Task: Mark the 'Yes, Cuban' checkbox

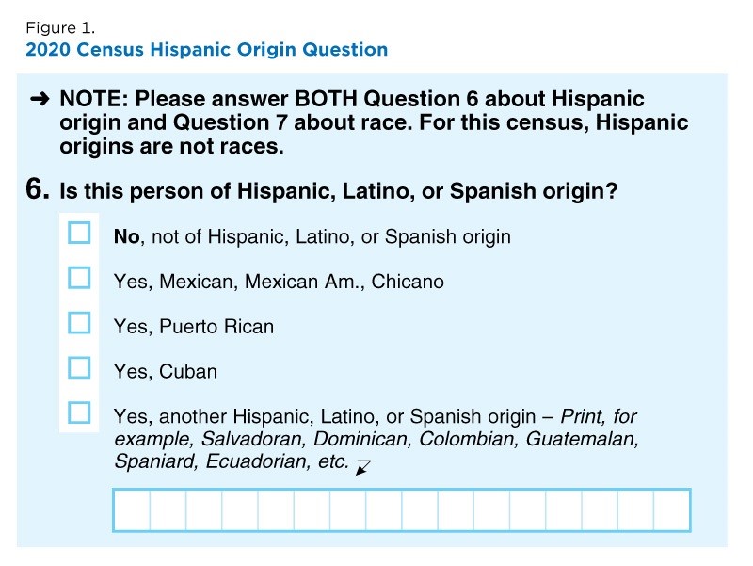Action: click(x=79, y=367)
